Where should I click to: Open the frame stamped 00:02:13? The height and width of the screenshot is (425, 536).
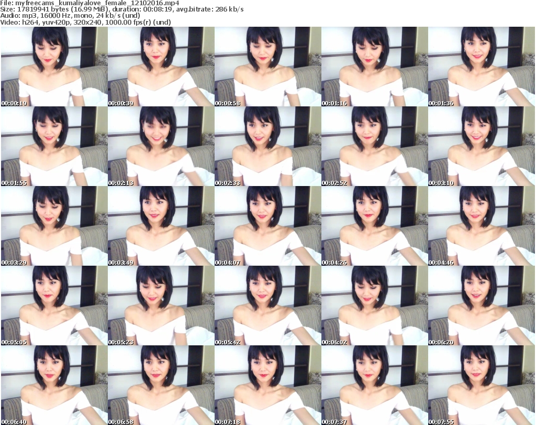(161, 146)
